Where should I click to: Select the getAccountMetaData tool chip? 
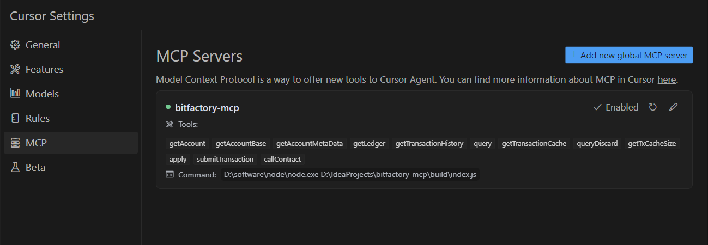point(310,144)
